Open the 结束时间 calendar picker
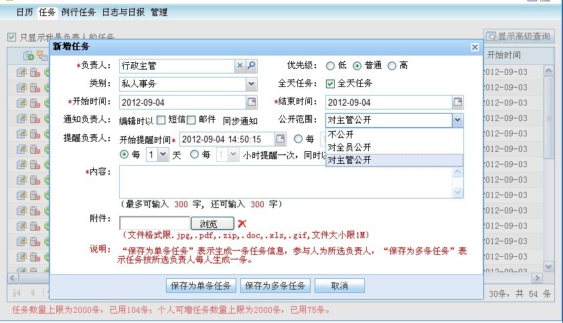563x323 pixels. pos(458,102)
